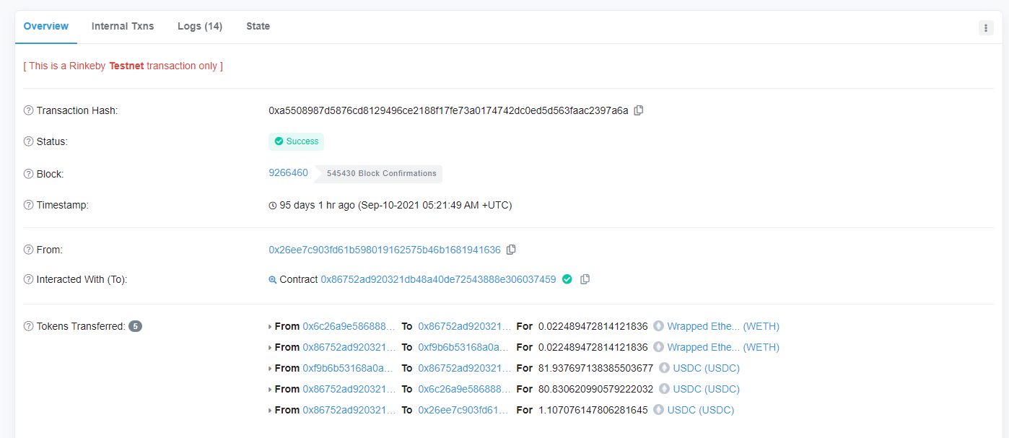Click the contract magnifier icon
Image resolution: width=1009 pixels, height=438 pixels.
coord(273,280)
